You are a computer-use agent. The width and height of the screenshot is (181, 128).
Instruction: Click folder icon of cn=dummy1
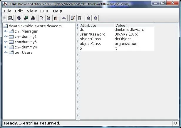click(x=11, y=37)
